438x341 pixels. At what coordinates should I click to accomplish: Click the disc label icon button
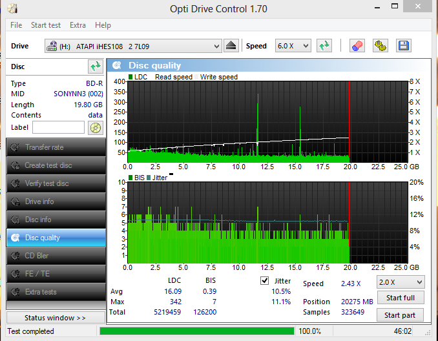pyautogui.click(x=95, y=128)
